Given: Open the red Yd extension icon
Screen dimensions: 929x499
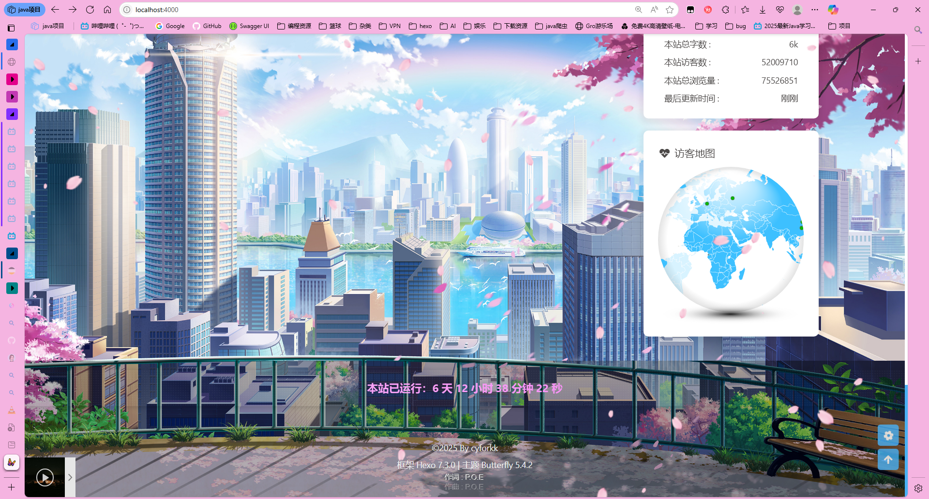Looking at the screenshot, I should (x=708, y=10).
